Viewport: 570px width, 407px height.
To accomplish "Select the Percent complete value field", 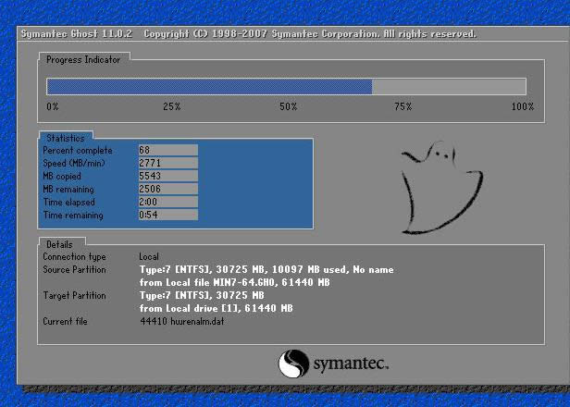I will pyautogui.click(x=167, y=150).
